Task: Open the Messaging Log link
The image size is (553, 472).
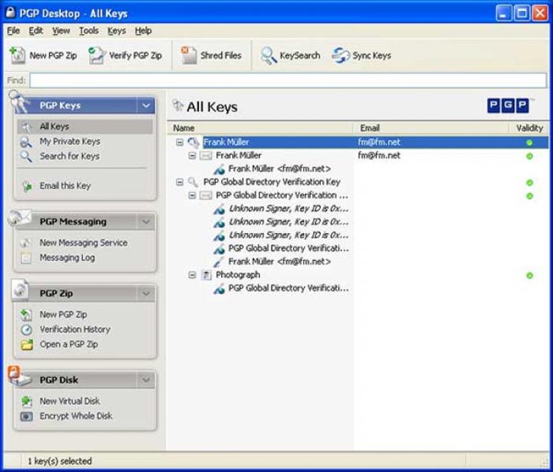Action: 67,258
